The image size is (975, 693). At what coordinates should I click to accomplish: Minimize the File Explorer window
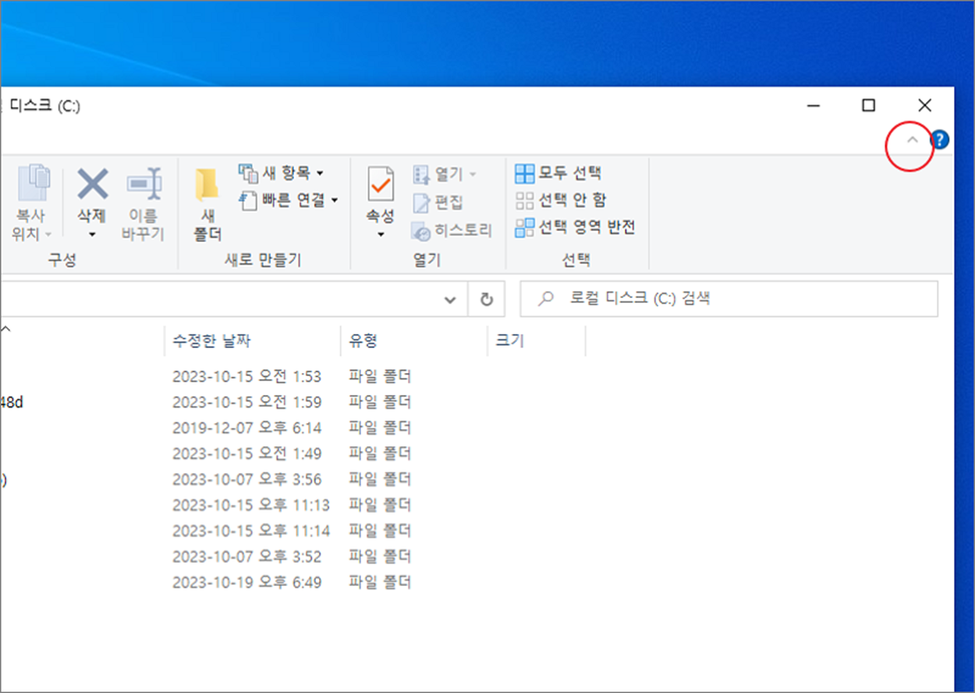[x=813, y=105]
